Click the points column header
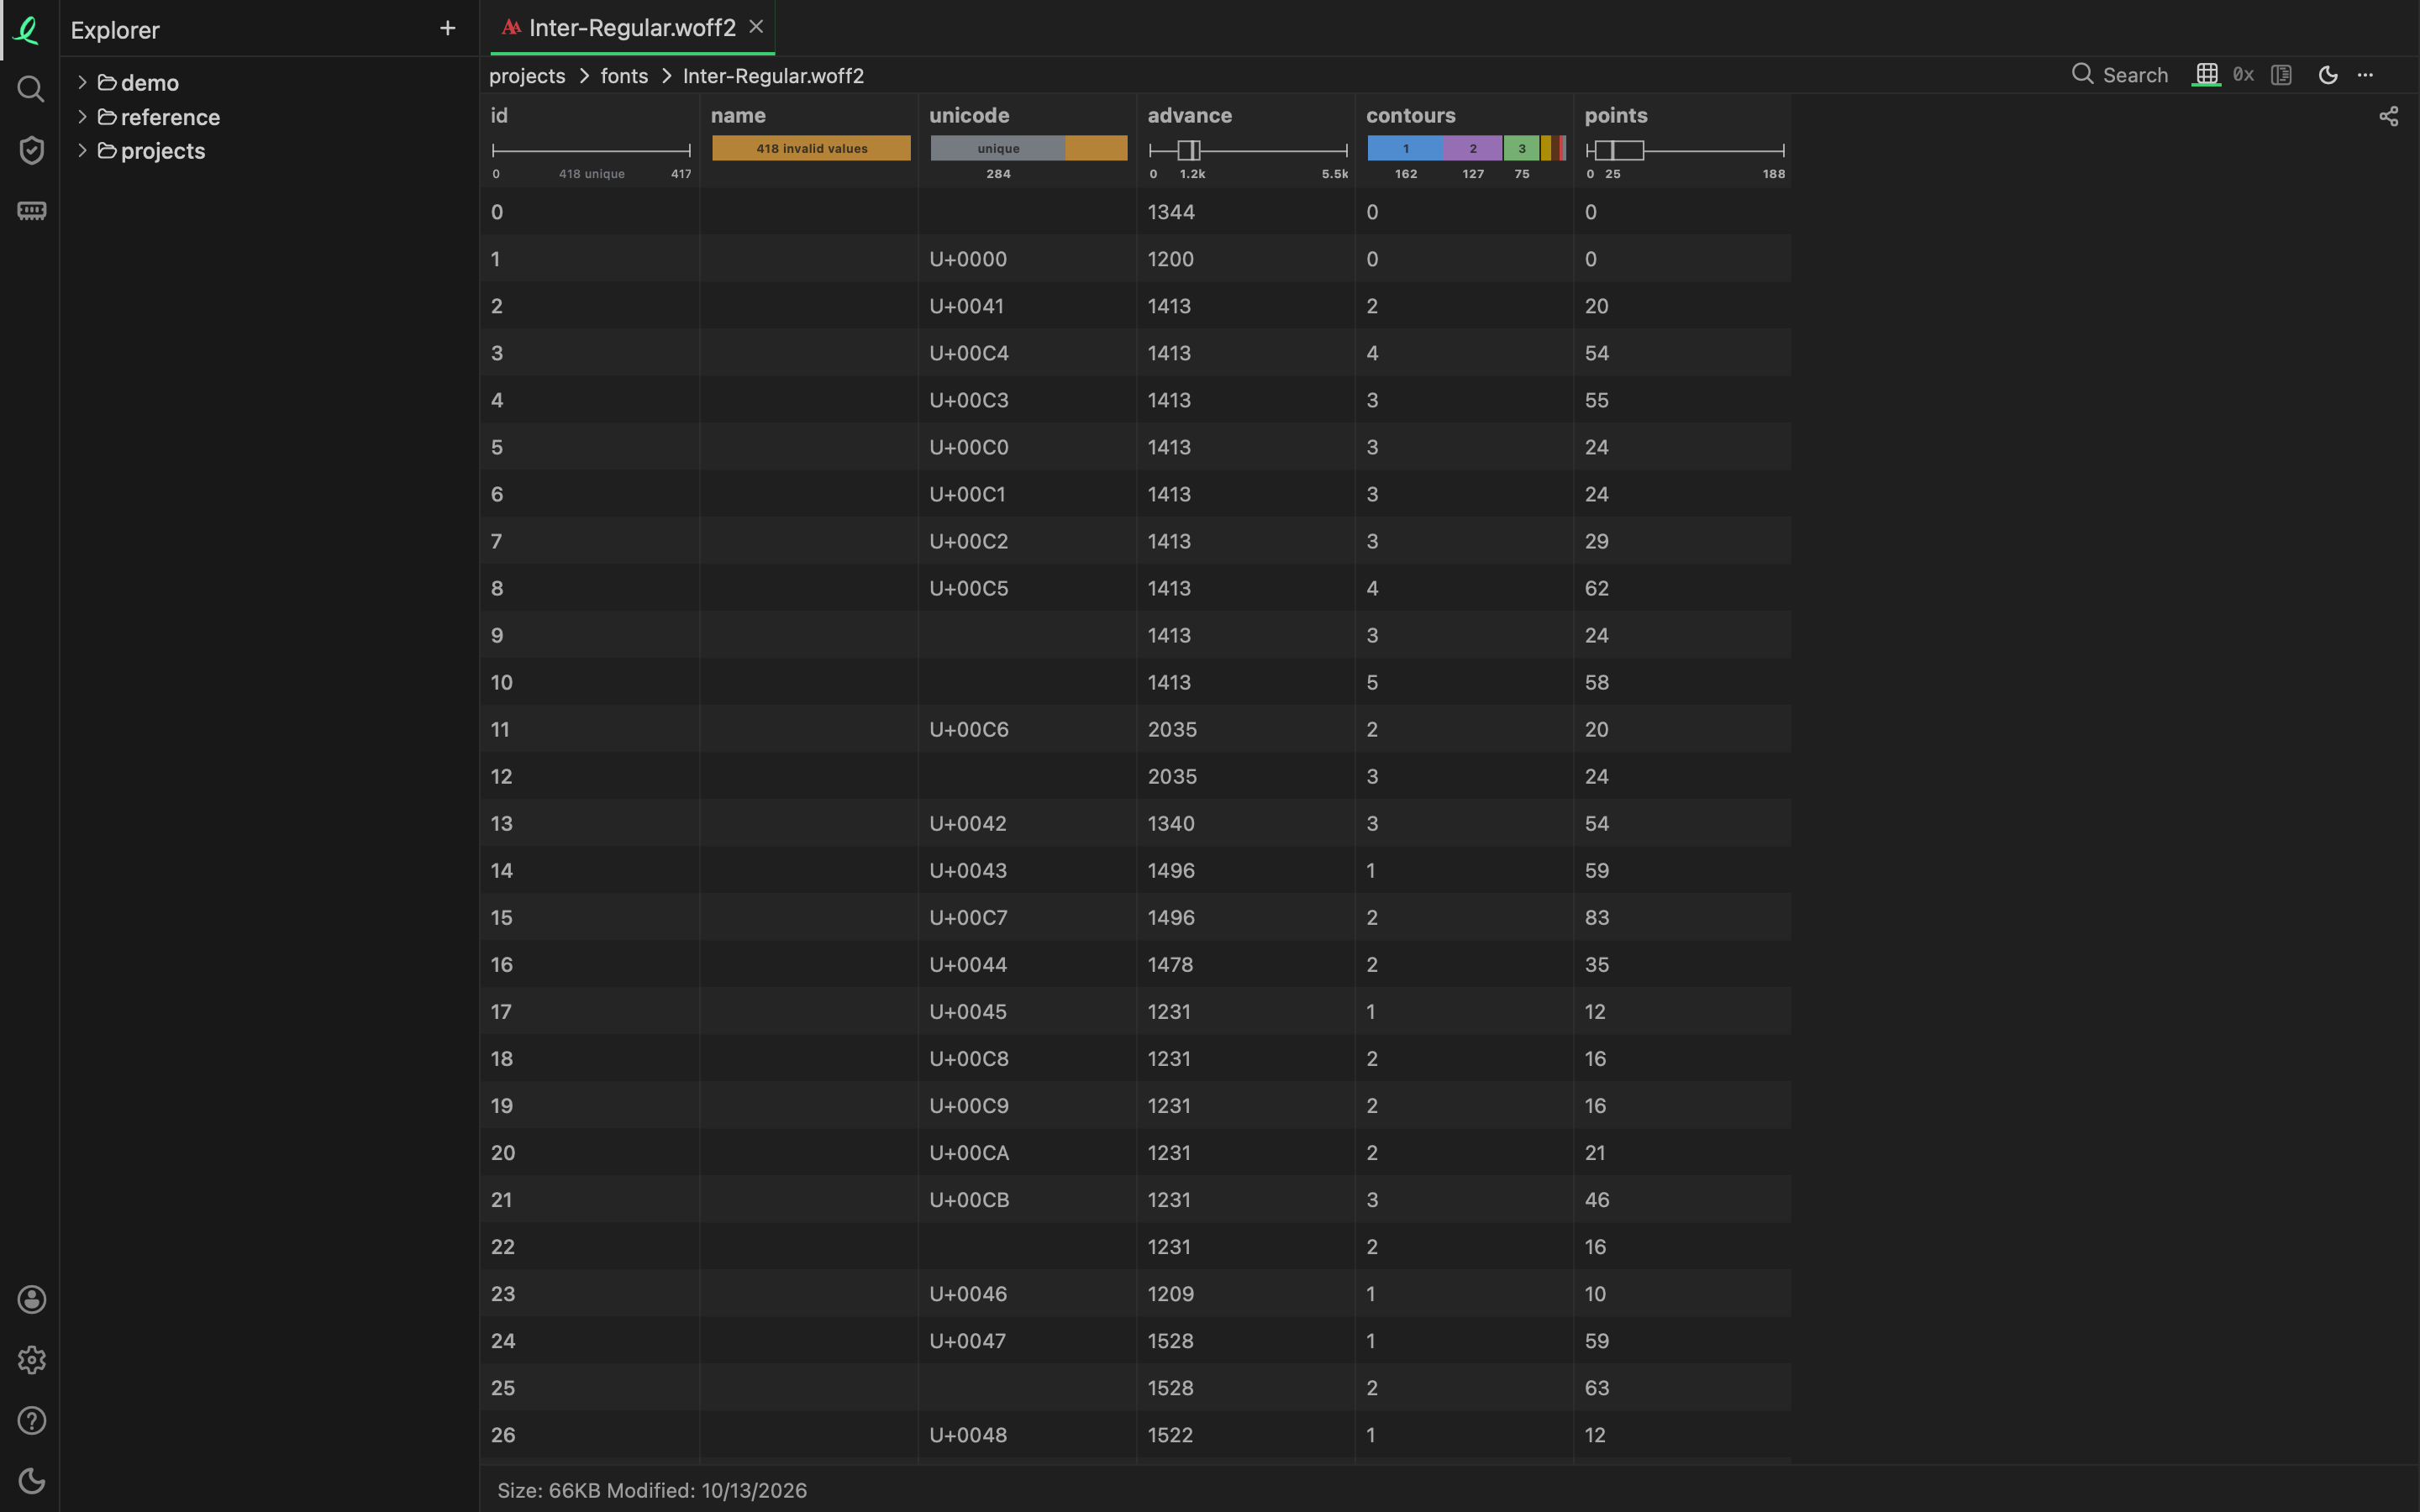This screenshot has height=1512, width=2420. pos(1615,115)
